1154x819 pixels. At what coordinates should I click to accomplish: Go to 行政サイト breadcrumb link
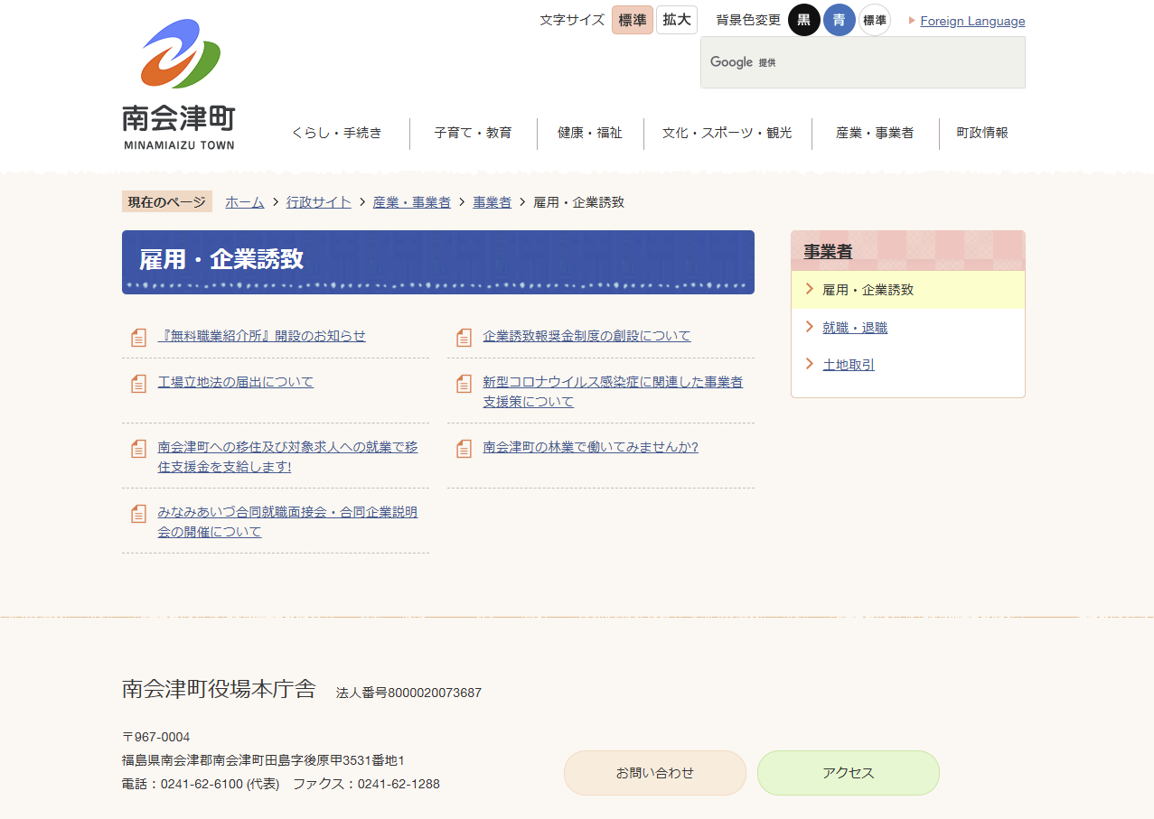(x=319, y=202)
